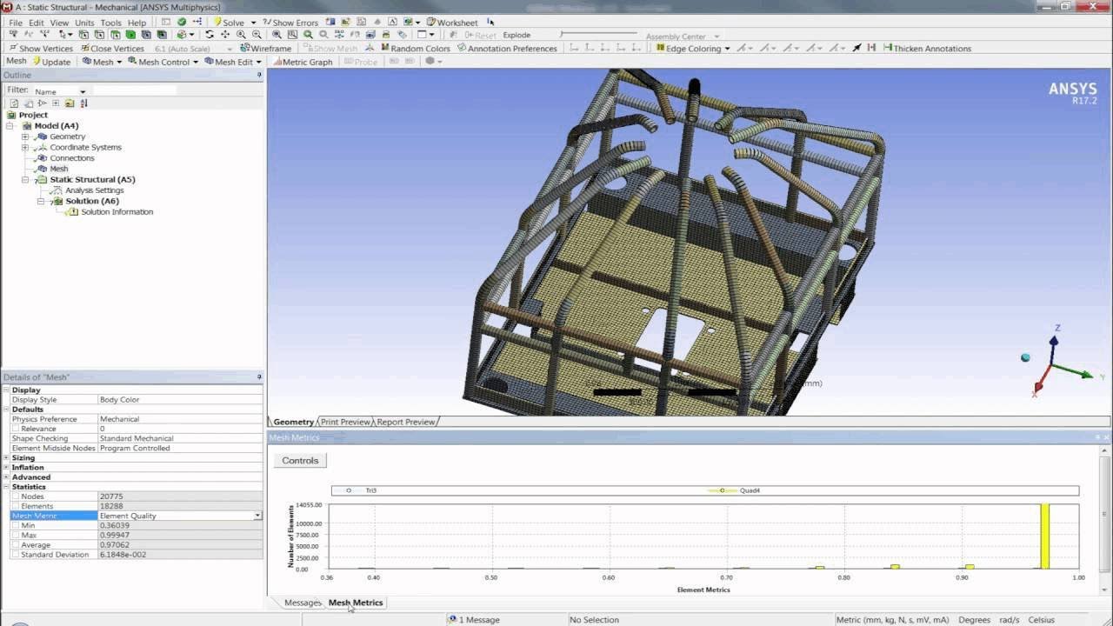Click the Explode slider handle
The image size is (1113, 626).
(x=562, y=35)
